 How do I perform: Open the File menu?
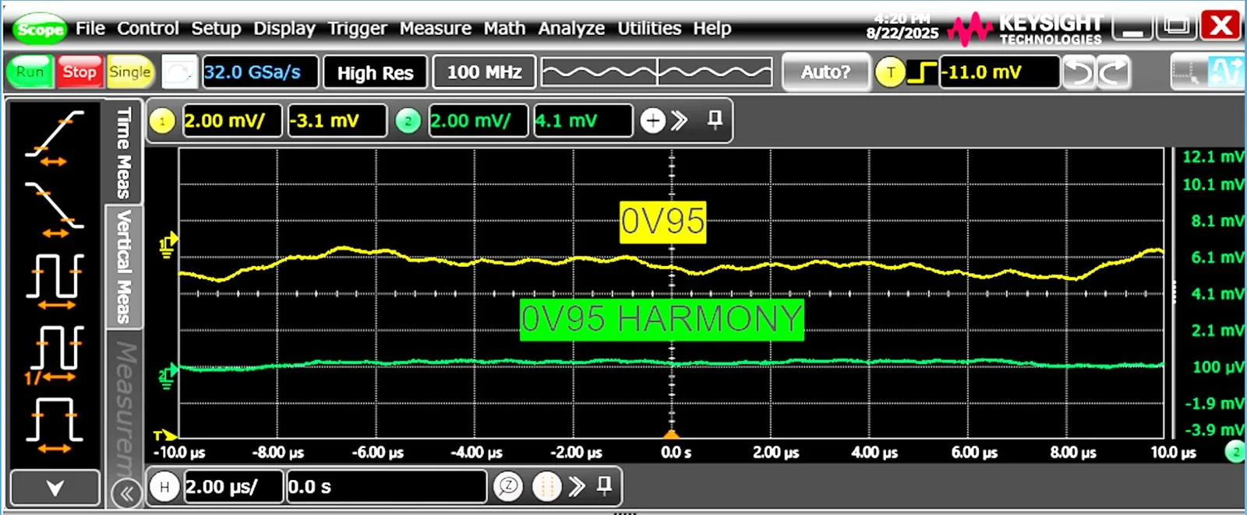coord(90,29)
